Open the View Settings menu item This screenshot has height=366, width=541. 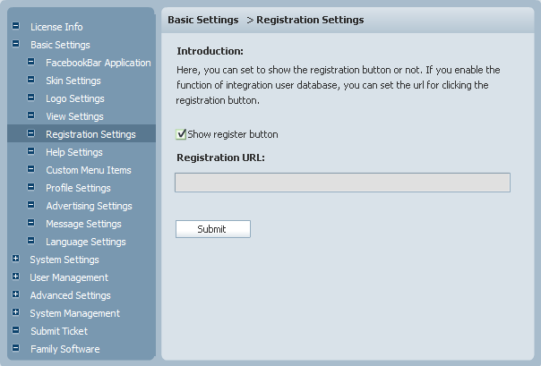click(x=74, y=116)
